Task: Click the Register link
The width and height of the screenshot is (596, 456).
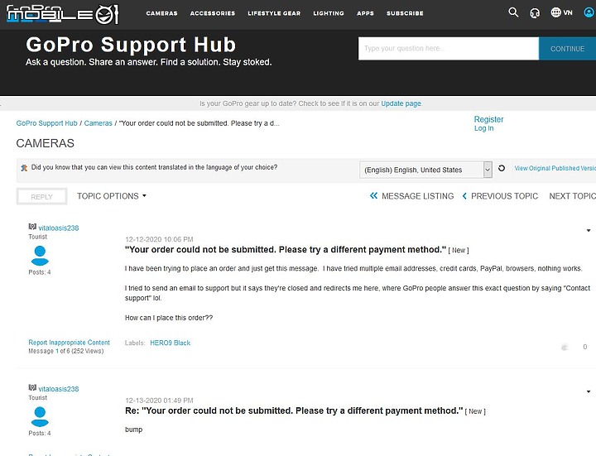Action: point(488,119)
